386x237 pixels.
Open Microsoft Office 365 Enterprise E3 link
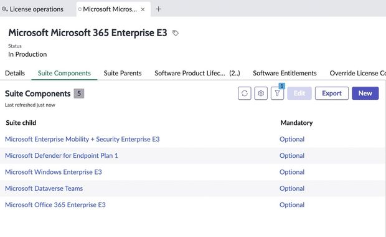pyautogui.click(x=55, y=205)
